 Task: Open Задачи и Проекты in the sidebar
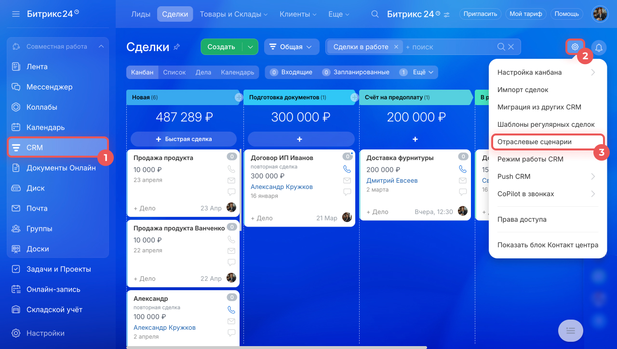(58, 269)
